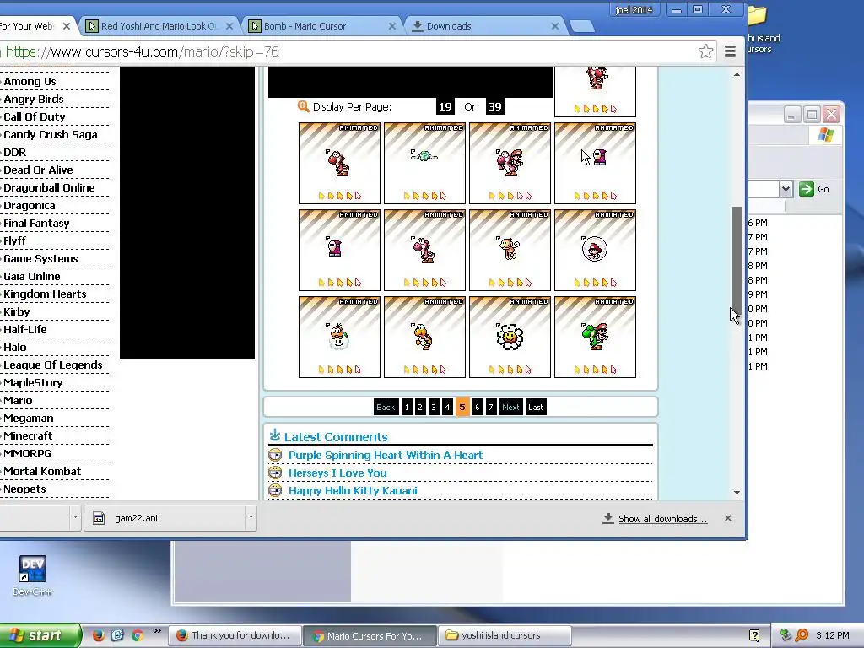Viewport: 864px width, 648px height.
Task: Switch to yoshi island cursors taskbar window
Action: [x=505, y=635]
